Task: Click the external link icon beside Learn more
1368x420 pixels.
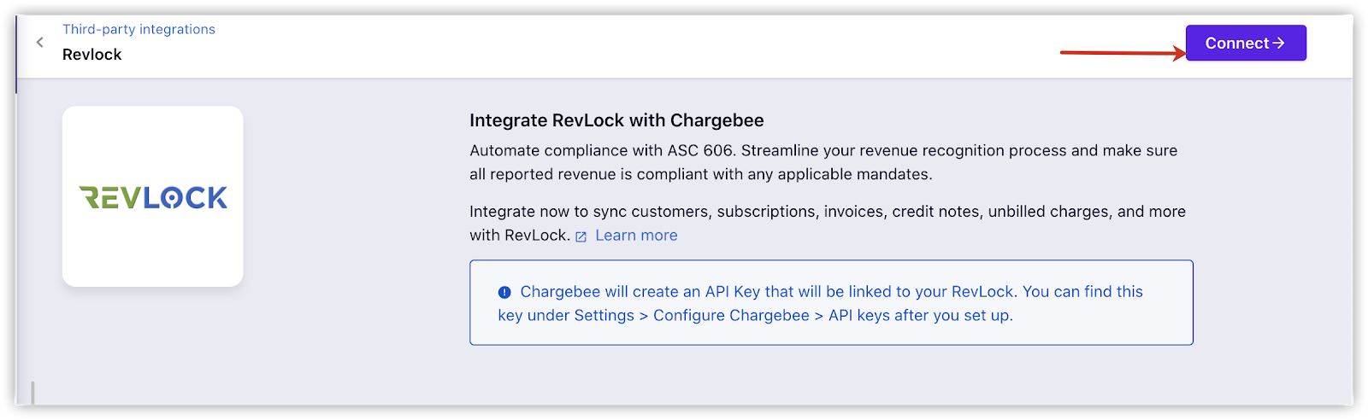Action: tap(581, 236)
